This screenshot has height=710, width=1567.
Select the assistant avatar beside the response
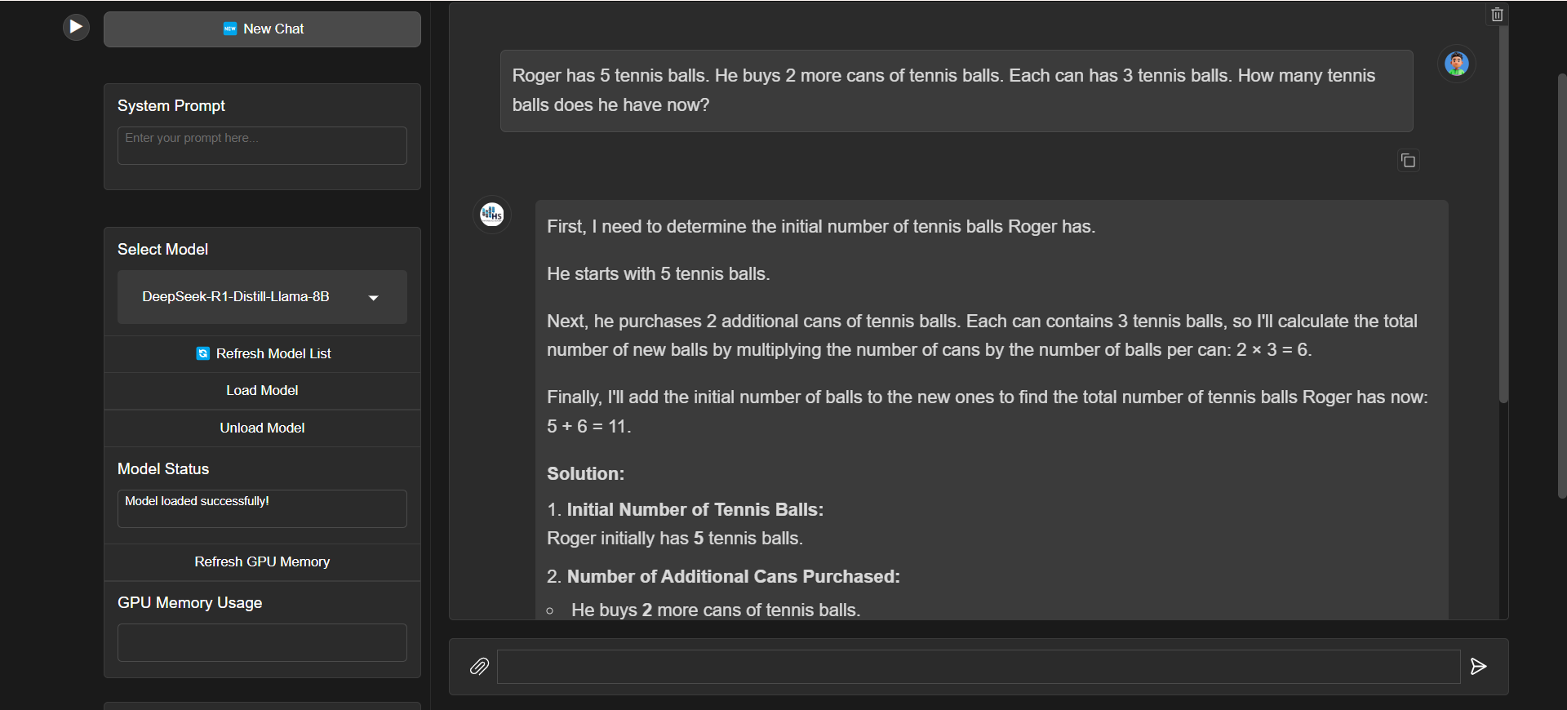click(491, 215)
